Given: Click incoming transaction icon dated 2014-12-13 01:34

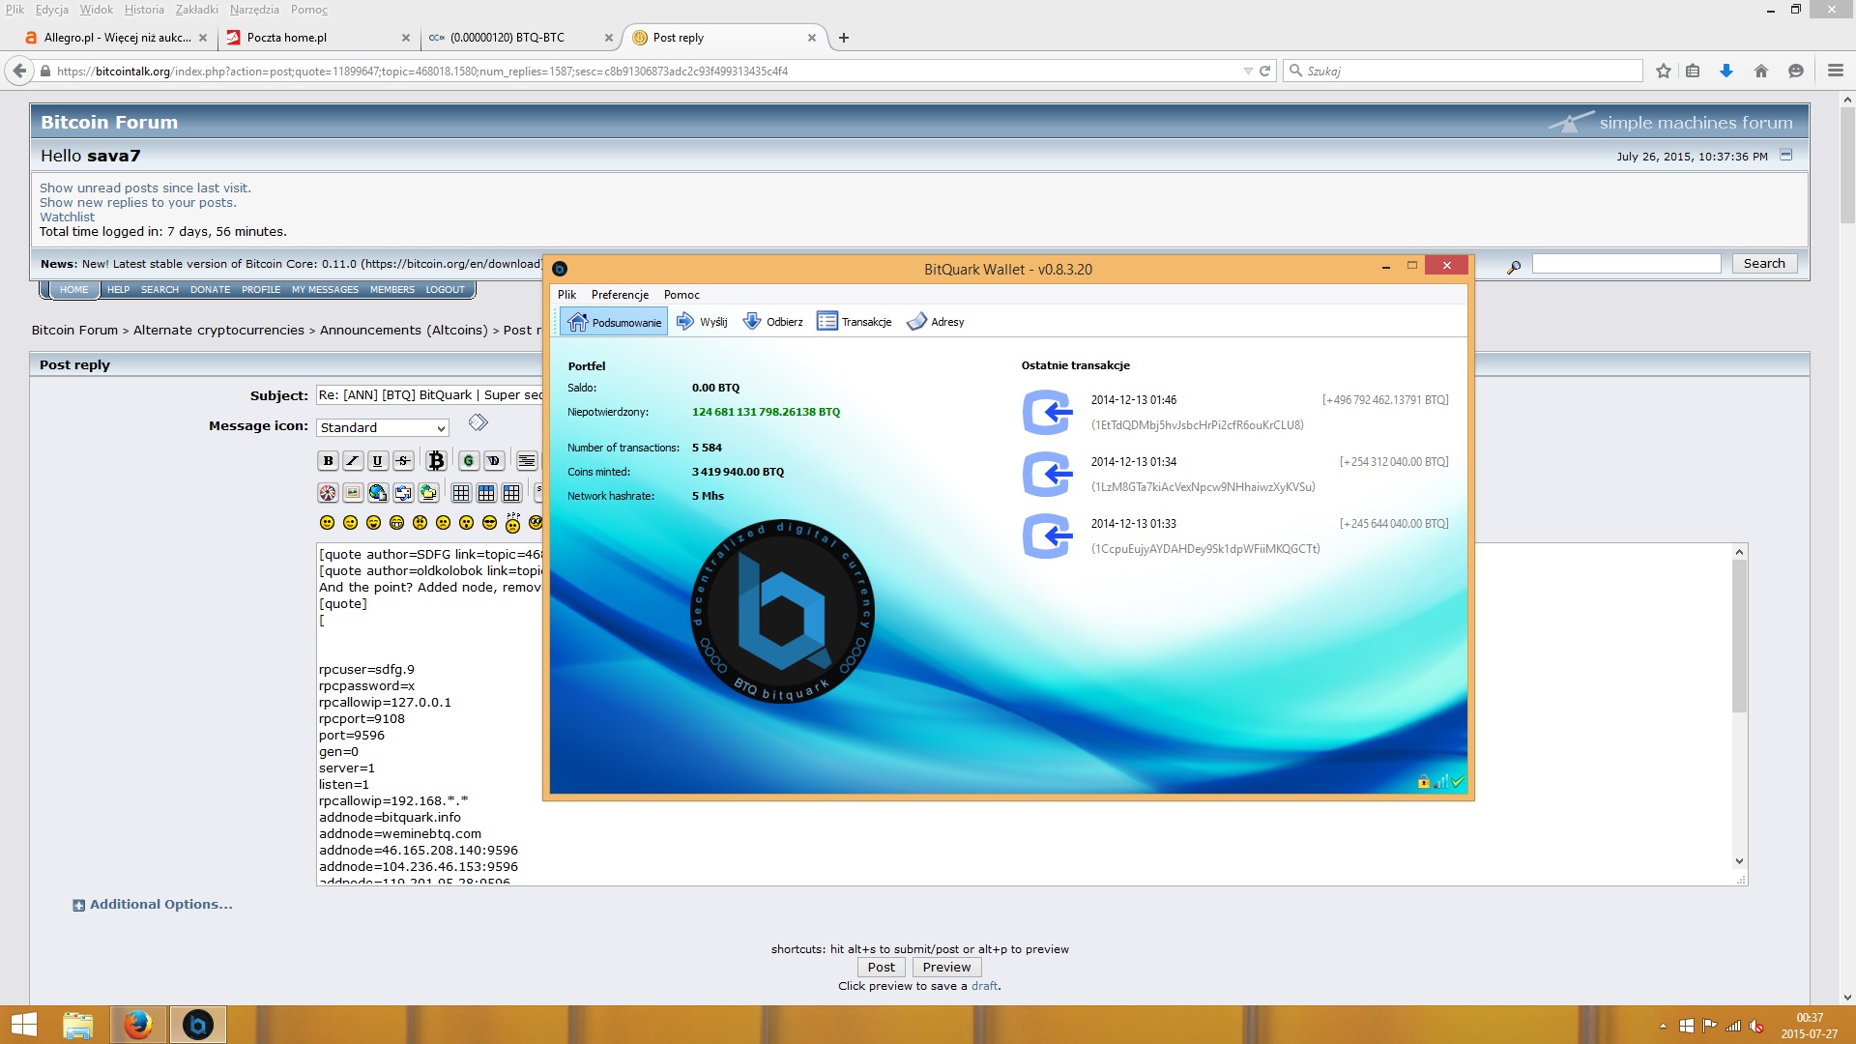Looking at the screenshot, I should pos(1048,475).
